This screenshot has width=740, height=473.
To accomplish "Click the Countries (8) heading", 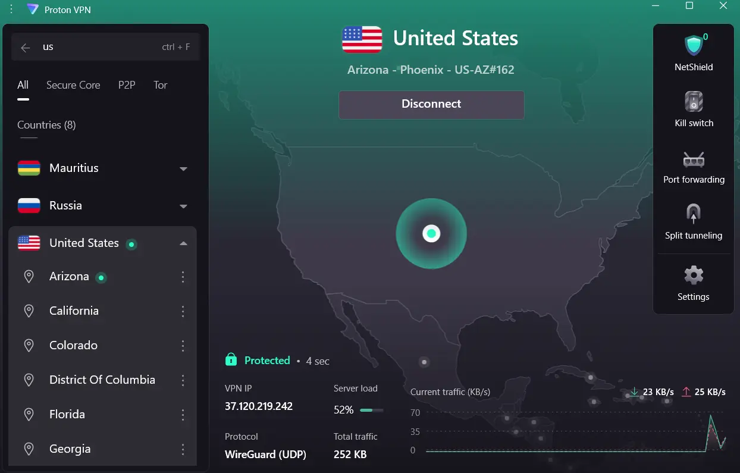I will click(x=46, y=125).
